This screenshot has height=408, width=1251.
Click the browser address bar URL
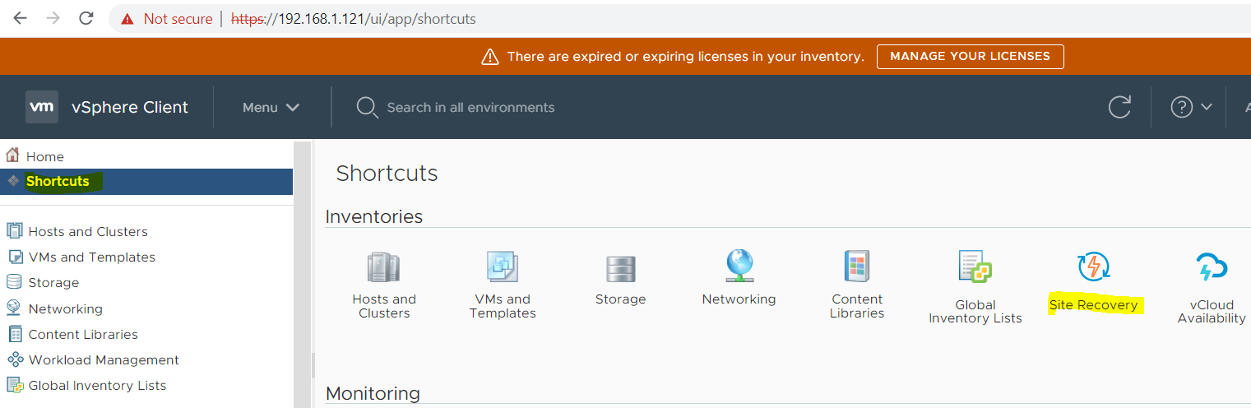pyautogui.click(x=353, y=18)
